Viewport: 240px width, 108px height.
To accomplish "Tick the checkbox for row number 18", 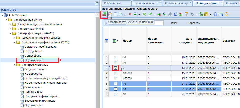I will pyautogui.click(x=115, y=58).
